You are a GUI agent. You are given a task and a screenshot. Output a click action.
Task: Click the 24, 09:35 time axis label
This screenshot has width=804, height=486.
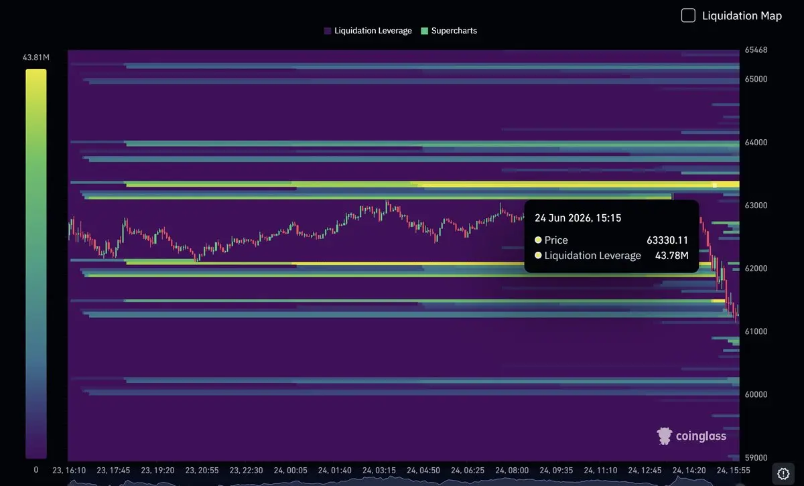click(x=556, y=471)
